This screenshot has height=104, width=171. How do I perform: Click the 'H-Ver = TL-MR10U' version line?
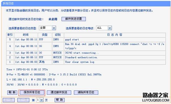tap(54, 75)
